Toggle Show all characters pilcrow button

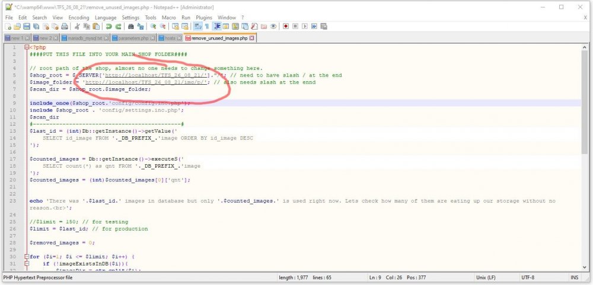206,27
